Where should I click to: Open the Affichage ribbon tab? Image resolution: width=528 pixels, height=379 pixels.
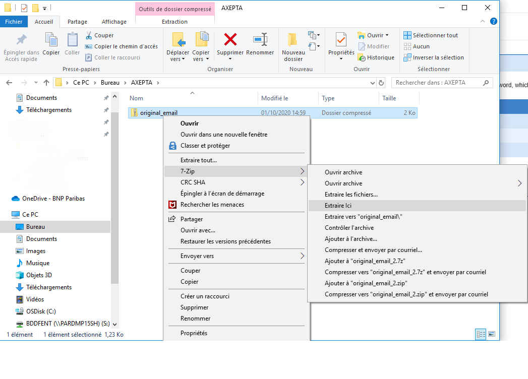point(114,22)
